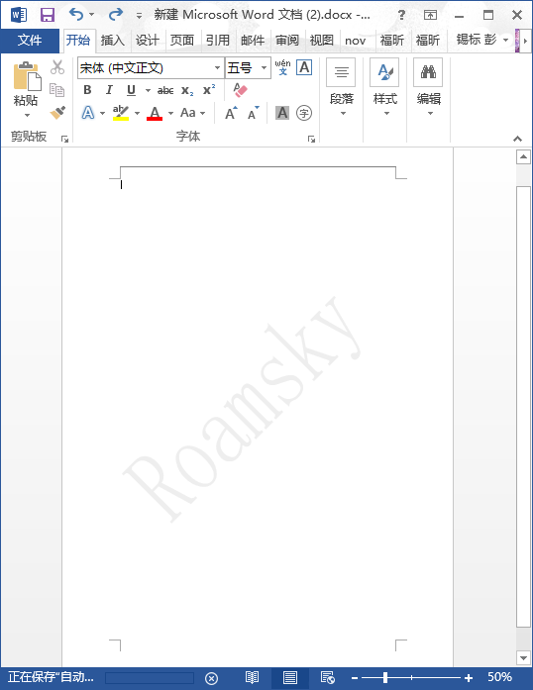Collapse the ribbon with chevron
This screenshot has height=690, width=533.
(517, 139)
